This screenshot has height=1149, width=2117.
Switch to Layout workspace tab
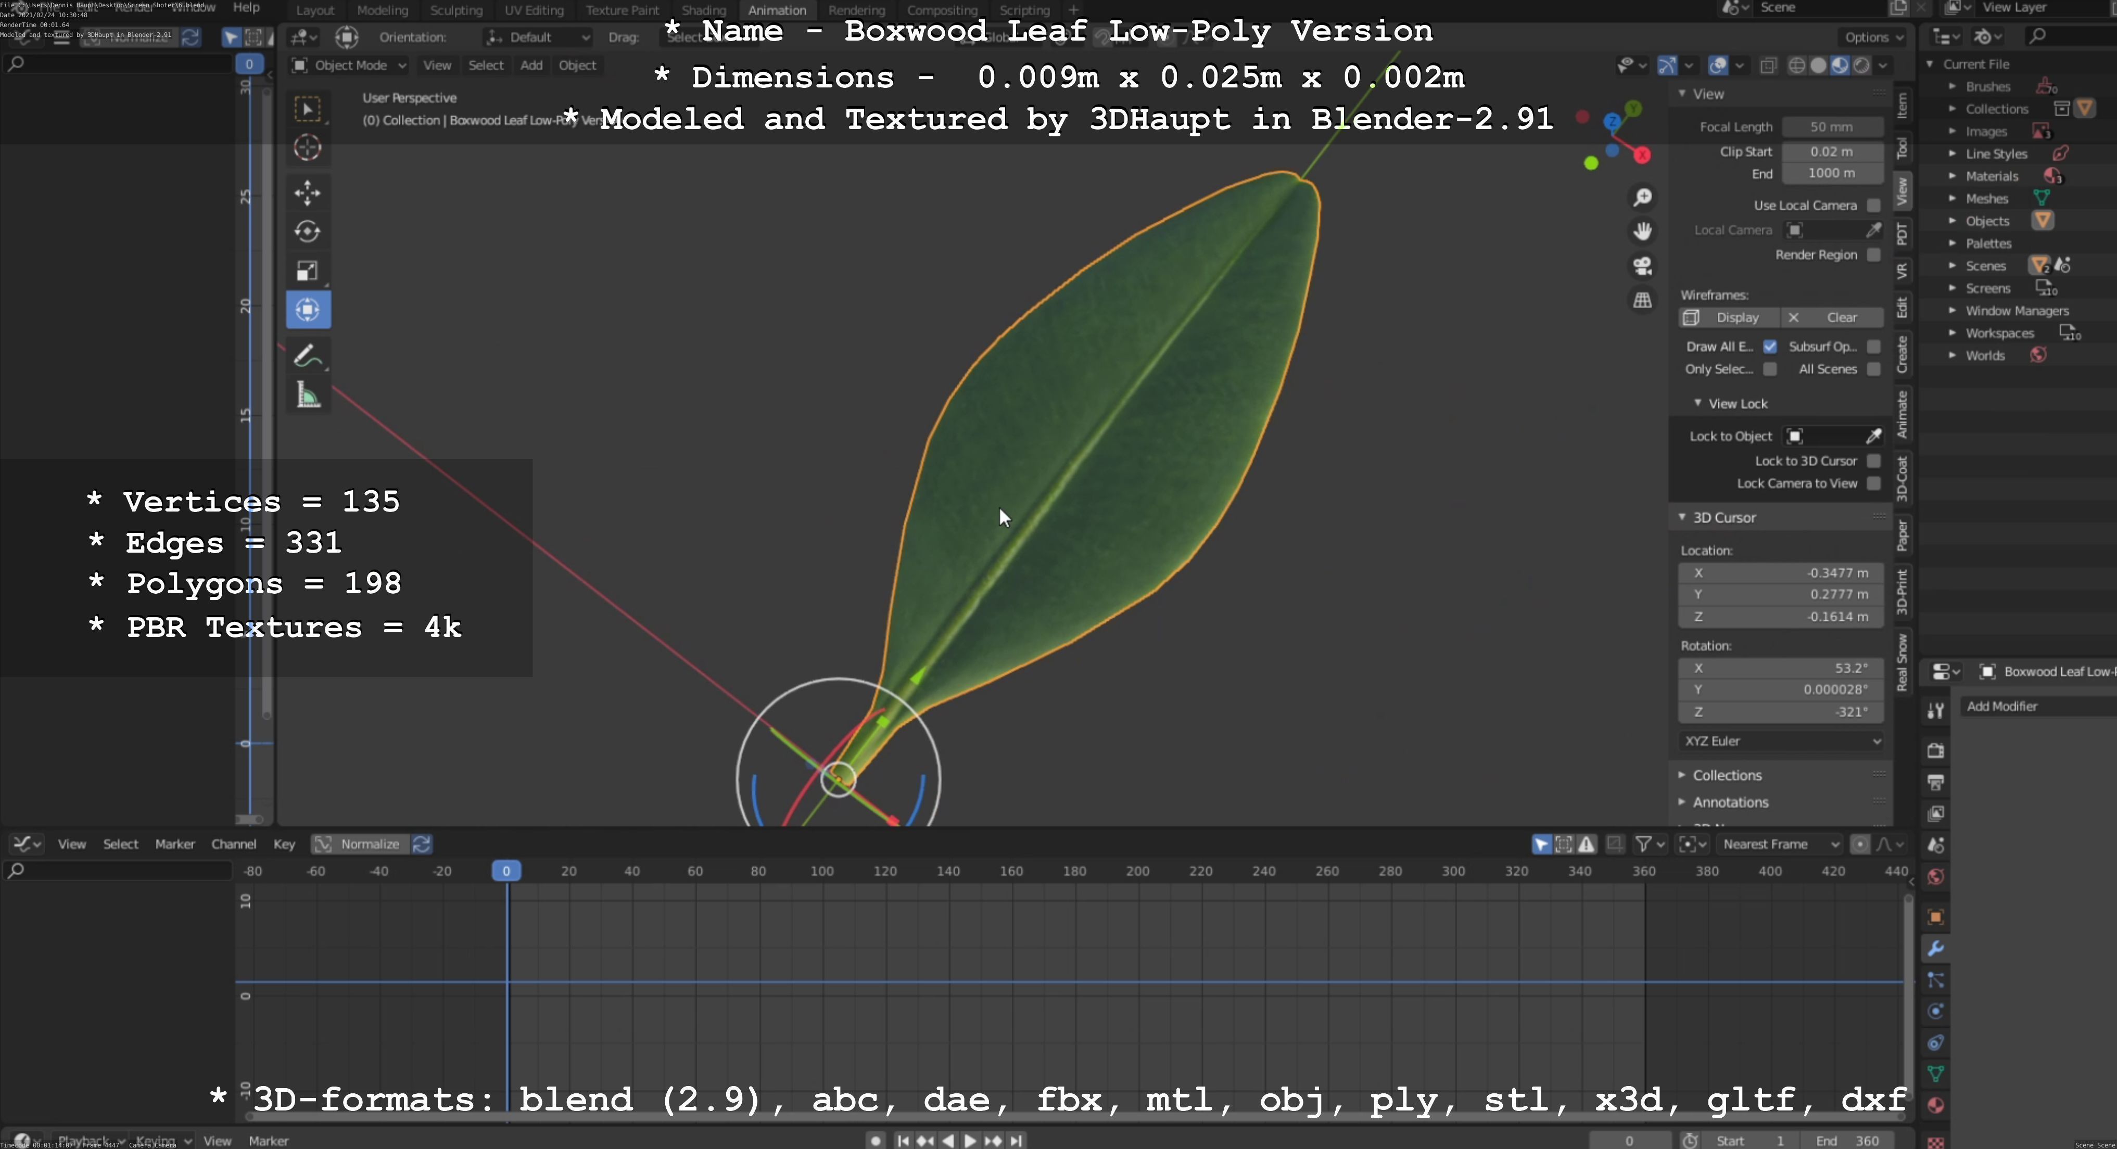(x=315, y=10)
